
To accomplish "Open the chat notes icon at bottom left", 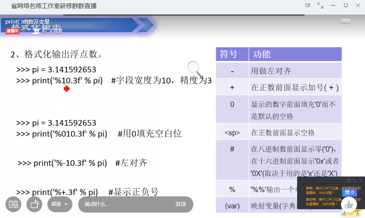I will tap(13, 204).
